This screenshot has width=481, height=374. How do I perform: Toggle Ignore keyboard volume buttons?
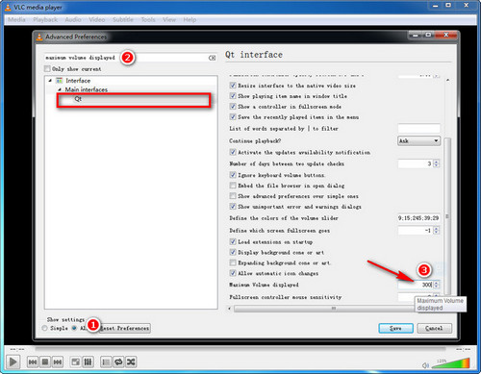233,175
